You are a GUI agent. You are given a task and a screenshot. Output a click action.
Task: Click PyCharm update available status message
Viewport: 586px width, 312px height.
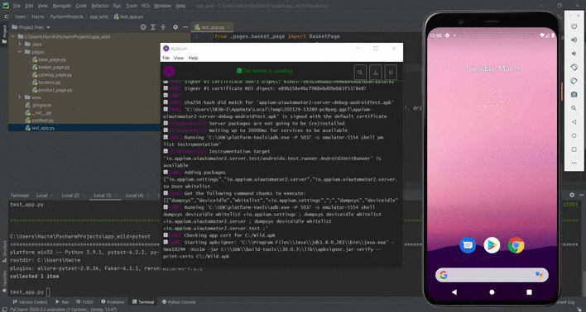pyautogui.click(x=64, y=310)
